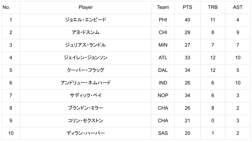This screenshot has width=252, height=142.
Task: Click the PHI team cell
Action: pyautogui.click(x=163, y=20)
